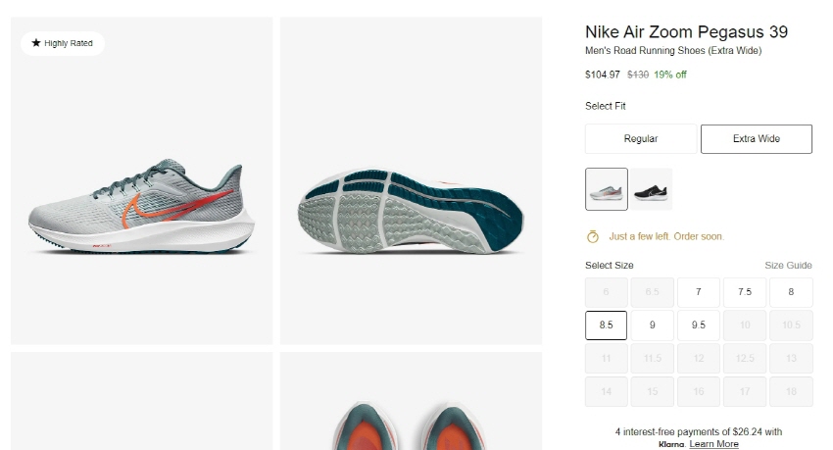Click the clock icon beside the Just a few left notice

(x=592, y=236)
